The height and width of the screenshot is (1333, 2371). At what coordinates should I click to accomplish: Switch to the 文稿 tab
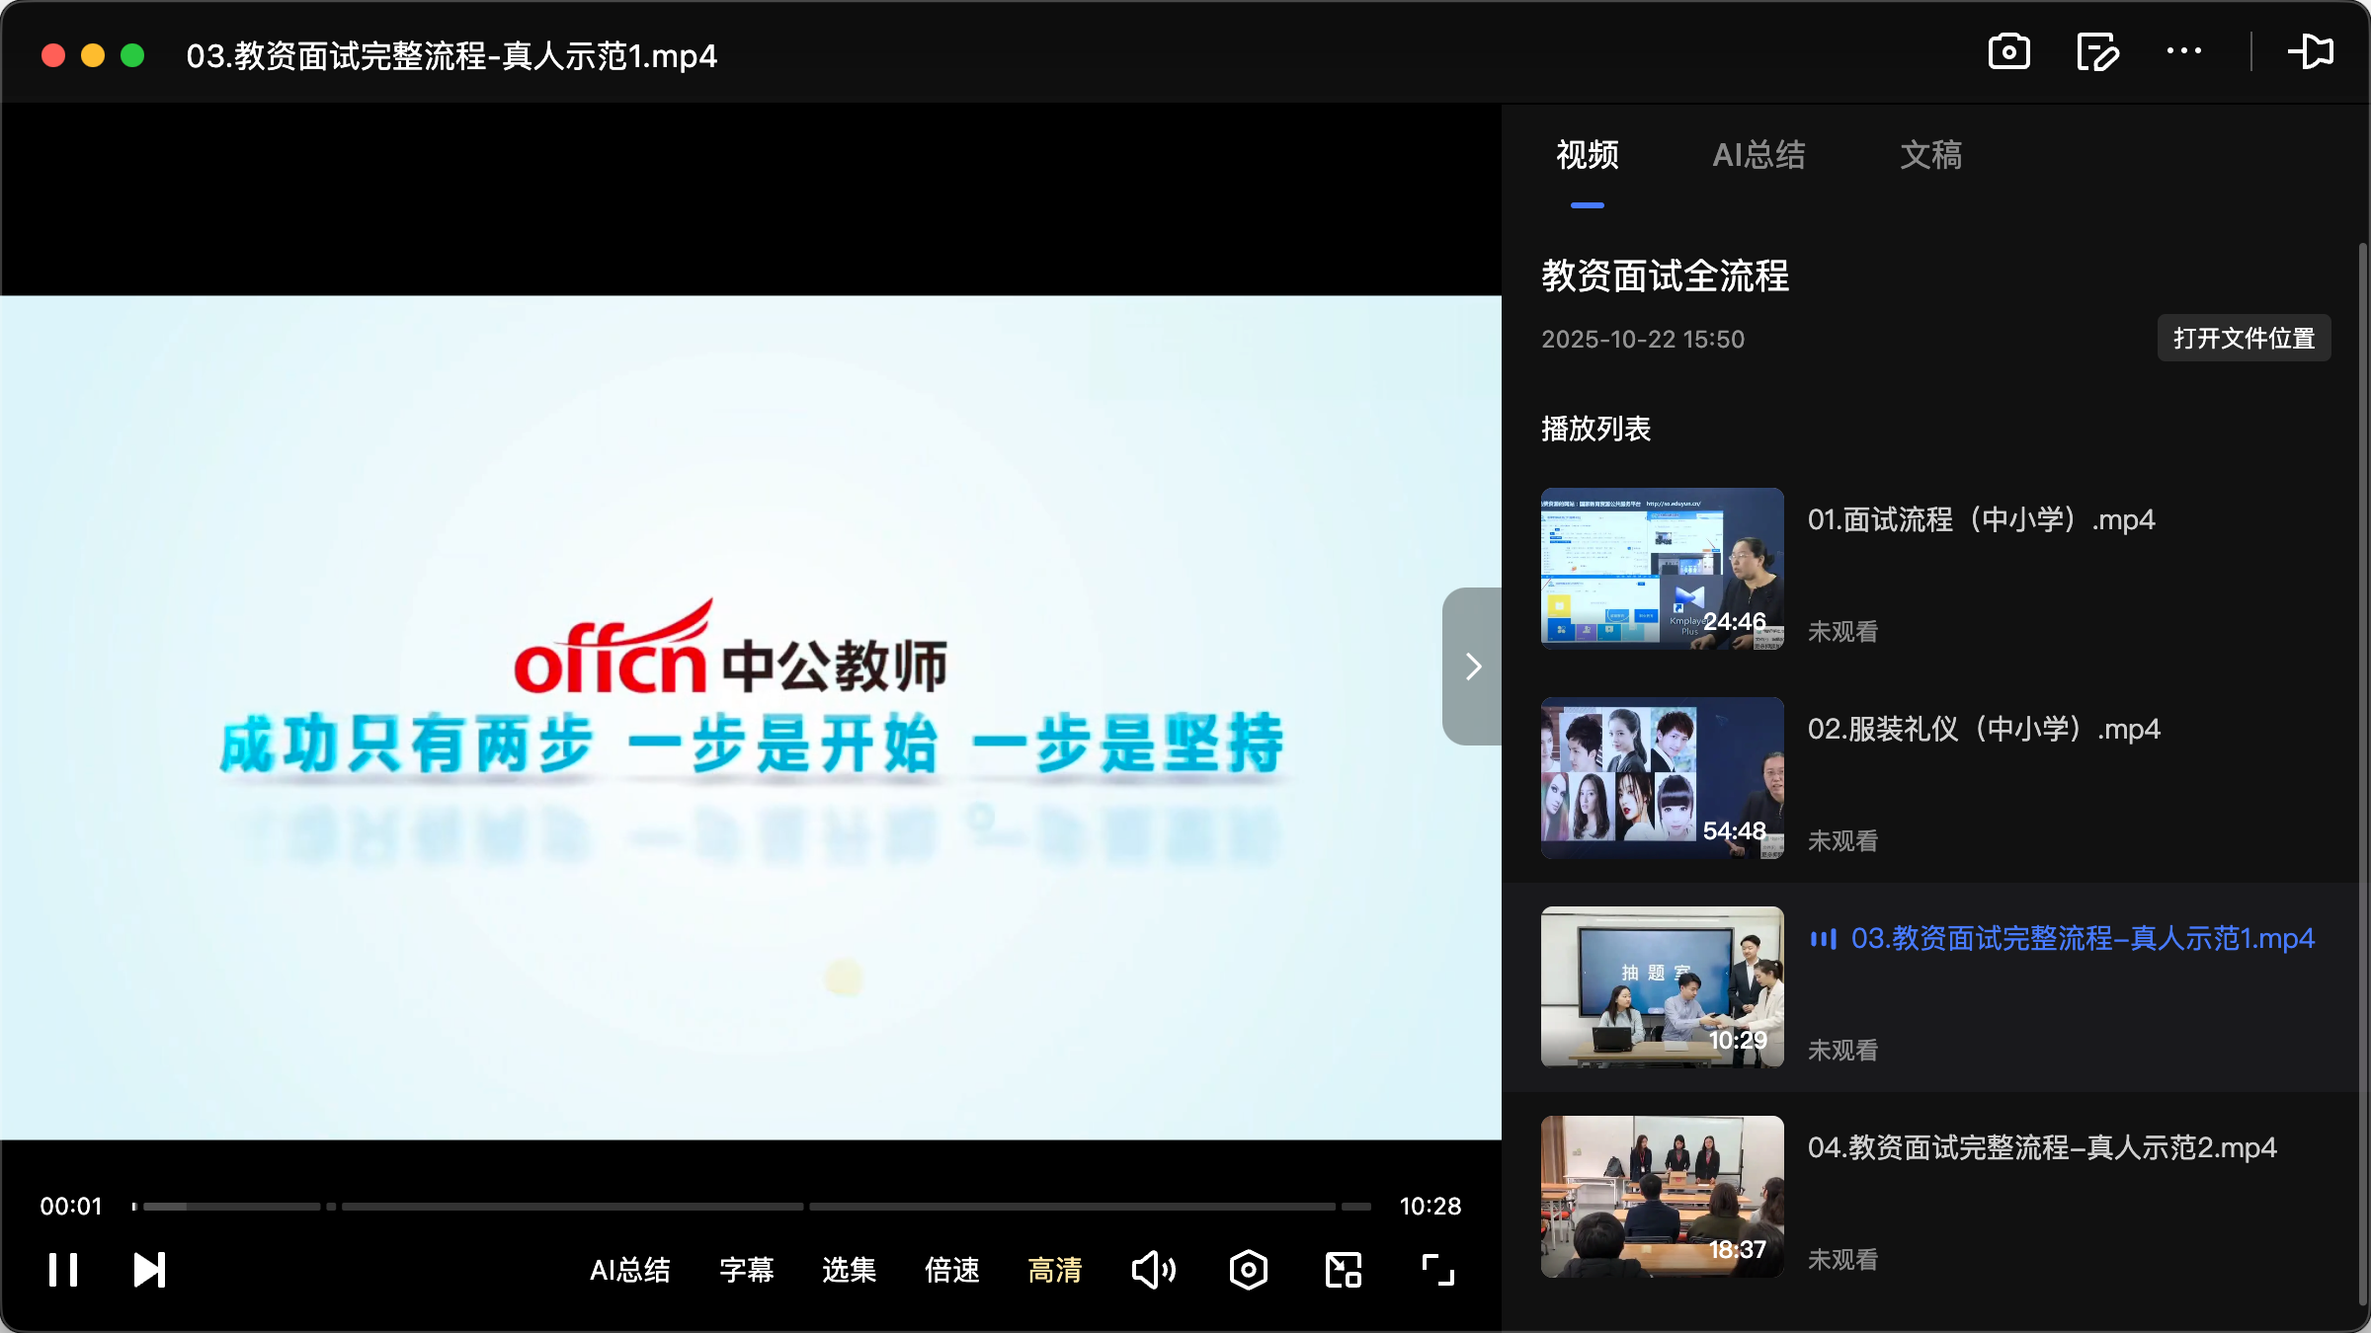pyautogui.click(x=1930, y=155)
